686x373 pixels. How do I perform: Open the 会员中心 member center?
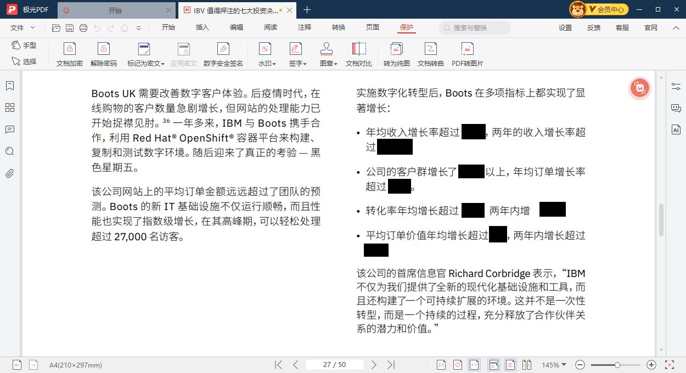click(x=599, y=9)
